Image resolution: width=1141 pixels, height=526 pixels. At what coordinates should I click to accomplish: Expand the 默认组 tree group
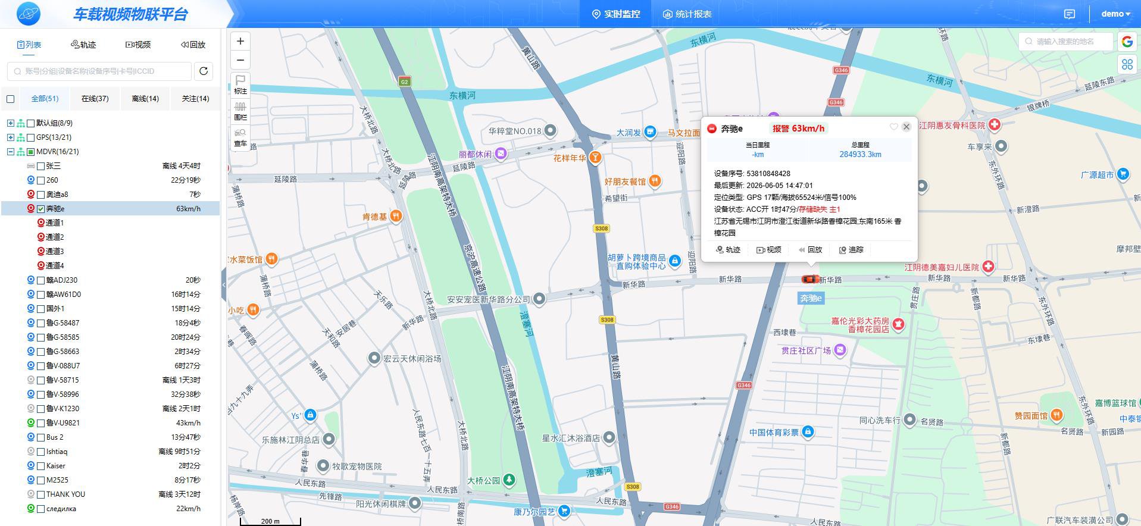click(x=10, y=123)
